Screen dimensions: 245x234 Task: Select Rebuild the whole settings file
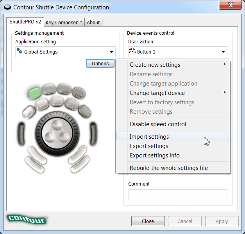point(173,168)
